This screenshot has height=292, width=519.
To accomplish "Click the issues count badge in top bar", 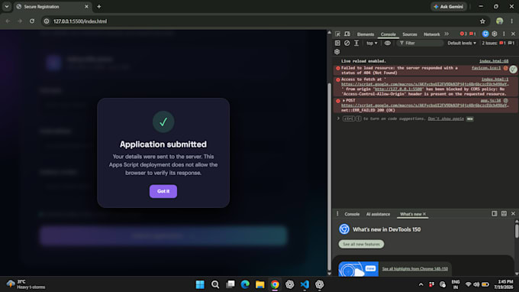I will point(472,34).
